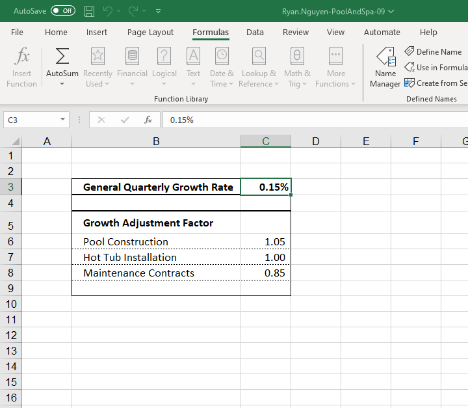
Task: Switch to the Insert tab
Action: coord(97,33)
